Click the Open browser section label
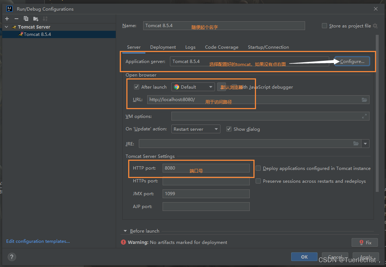 tap(141, 75)
